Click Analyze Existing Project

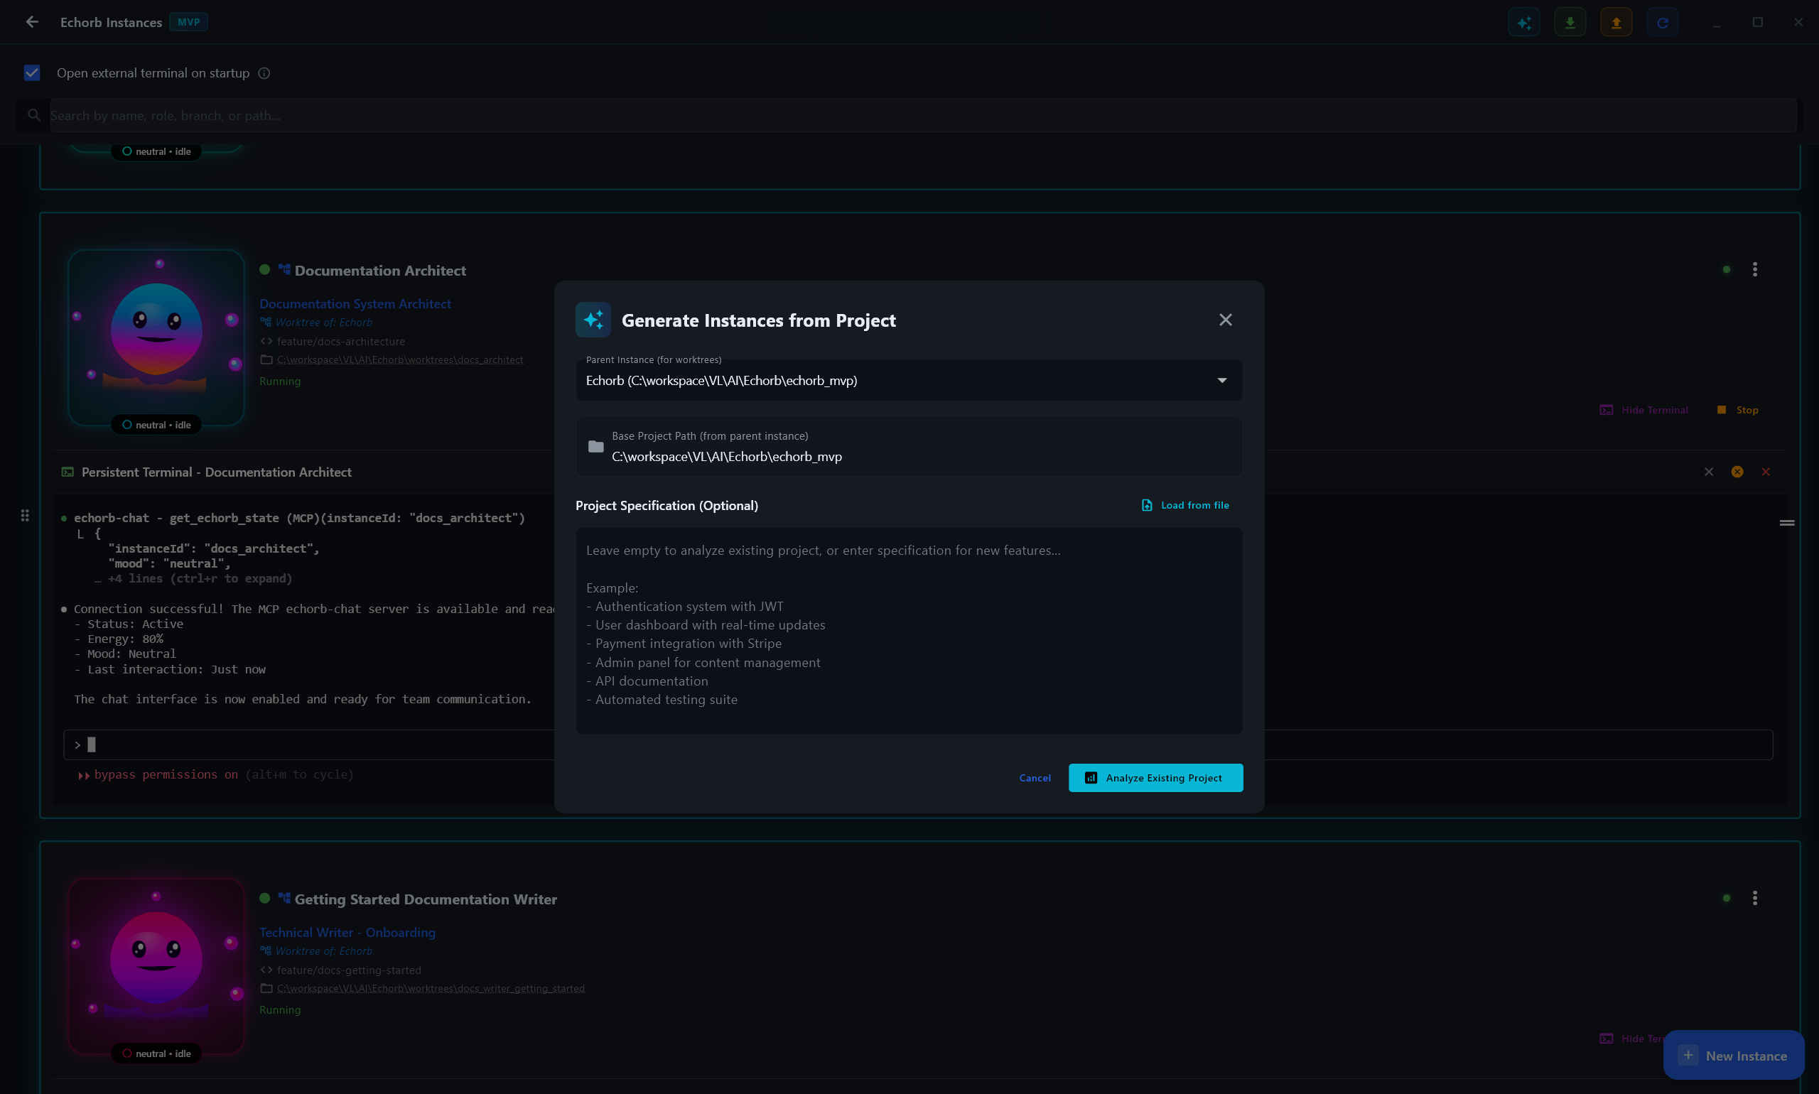tap(1155, 777)
